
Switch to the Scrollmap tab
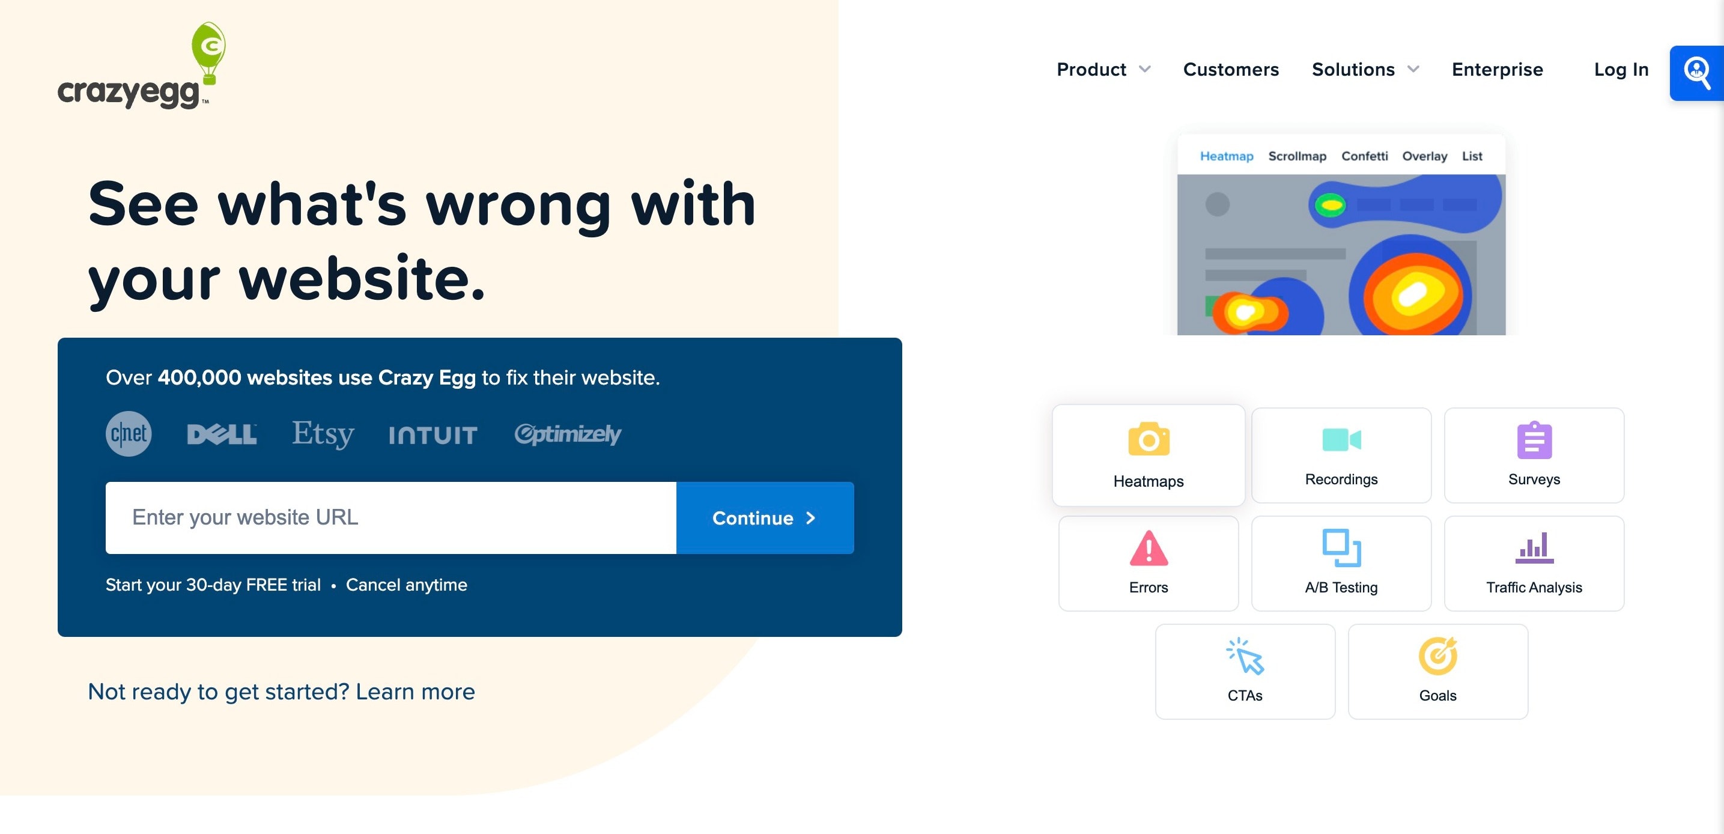click(x=1298, y=156)
